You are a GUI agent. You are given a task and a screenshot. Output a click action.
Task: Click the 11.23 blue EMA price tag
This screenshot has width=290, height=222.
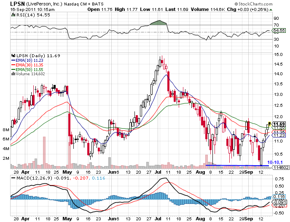[279, 135]
